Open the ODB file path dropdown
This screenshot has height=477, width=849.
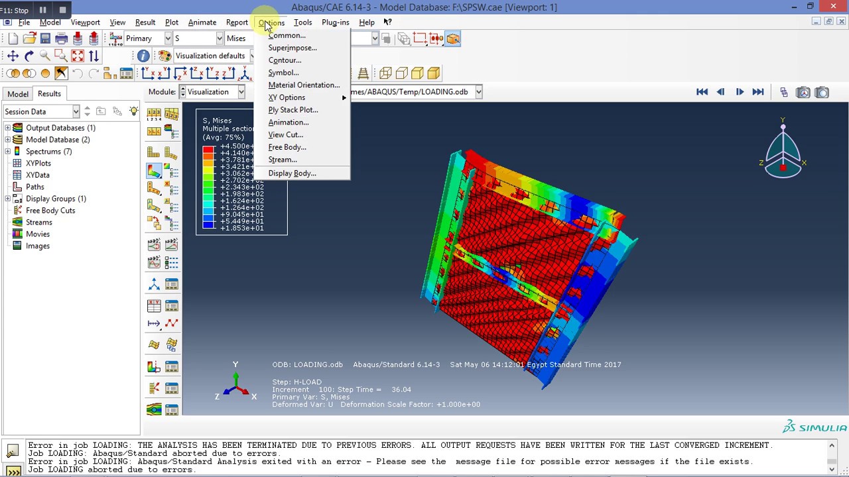coord(478,92)
